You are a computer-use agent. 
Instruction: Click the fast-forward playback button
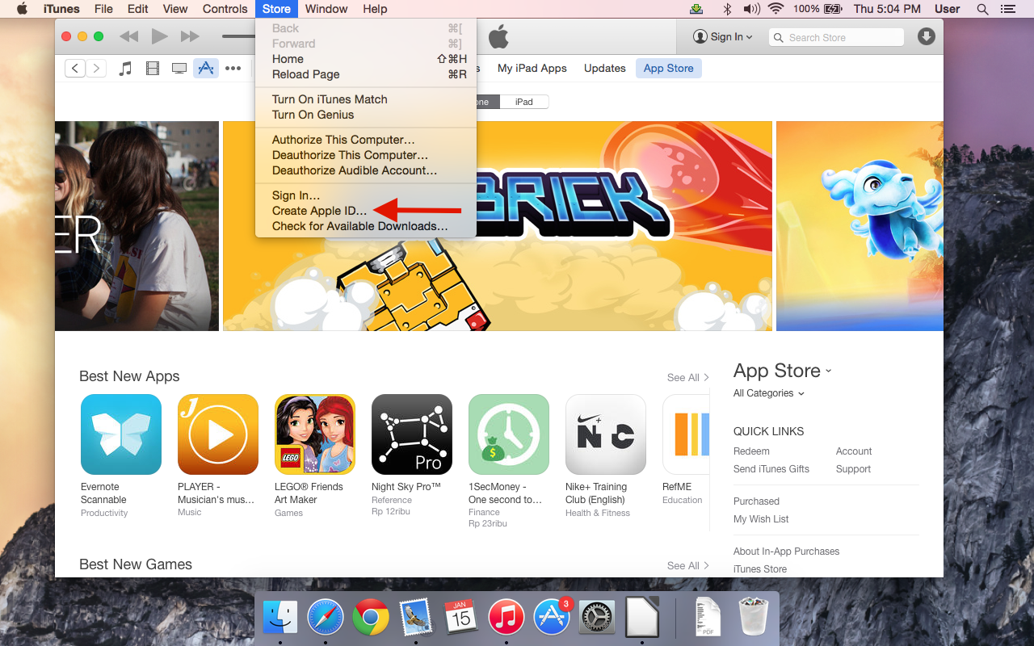point(190,36)
